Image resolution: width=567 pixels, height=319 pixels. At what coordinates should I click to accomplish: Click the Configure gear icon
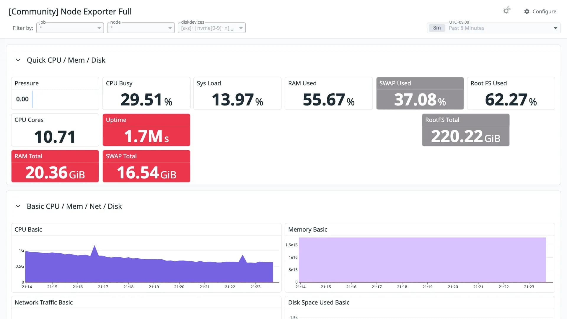(x=527, y=11)
